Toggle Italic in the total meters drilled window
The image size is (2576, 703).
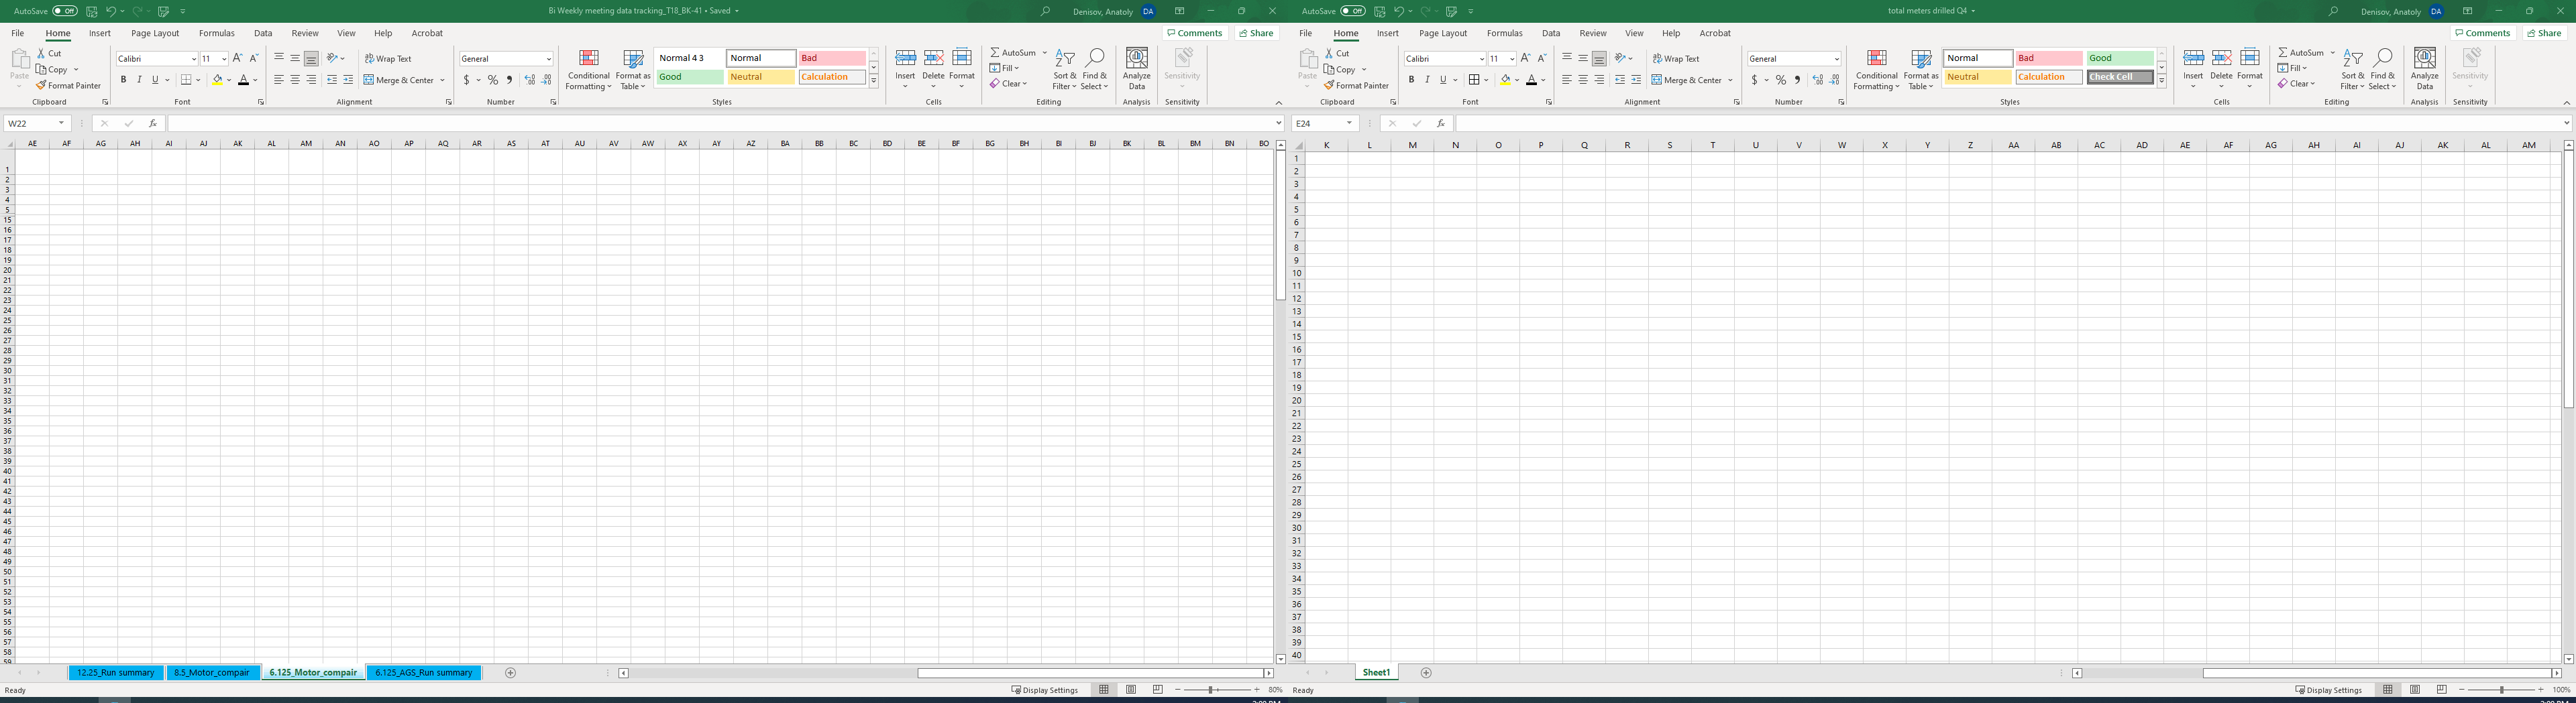1427,80
